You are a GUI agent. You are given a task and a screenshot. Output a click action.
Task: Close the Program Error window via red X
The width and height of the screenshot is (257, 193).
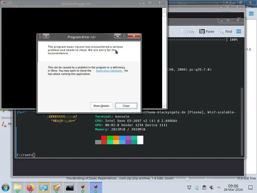(134, 36)
